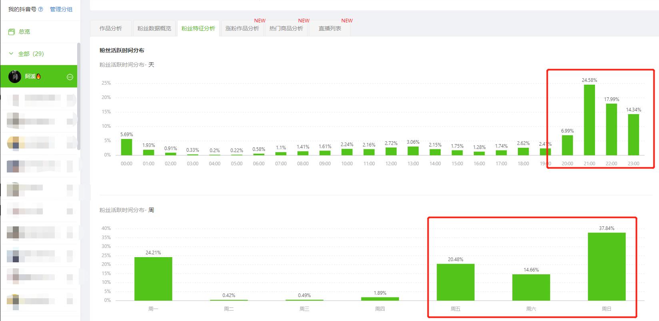Click the 周四 bar showing 1.89%
Image resolution: width=659 pixels, height=321 pixels.
(380, 299)
